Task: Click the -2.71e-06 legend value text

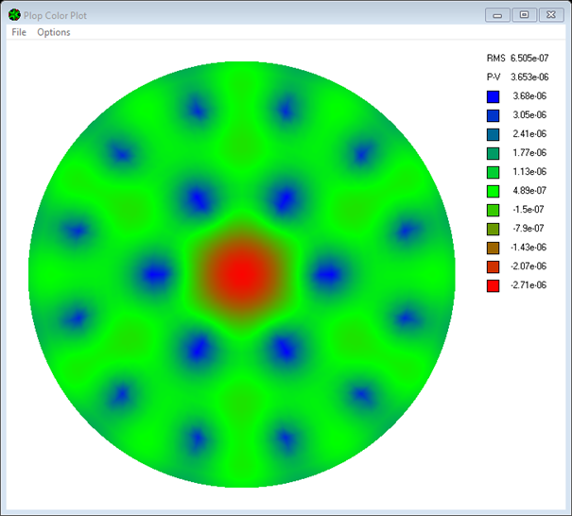Action: click(x=529, y=284)
